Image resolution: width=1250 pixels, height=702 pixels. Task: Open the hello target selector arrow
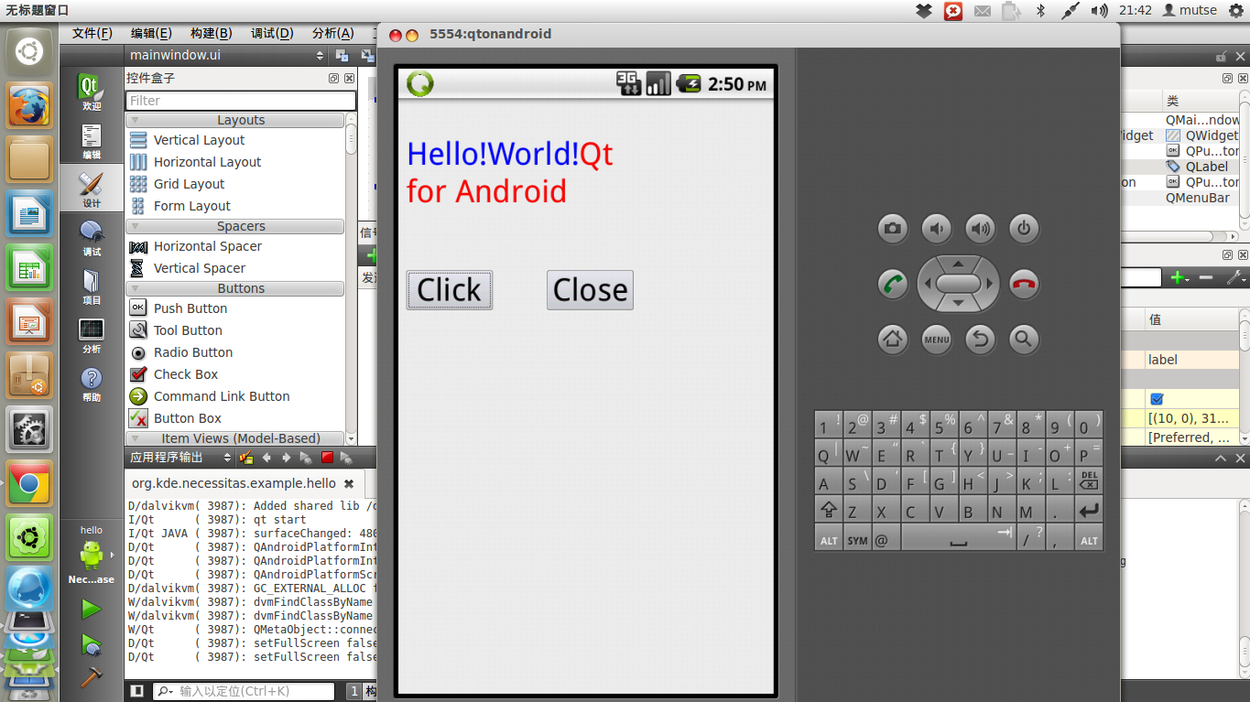[x=113, y=555]
